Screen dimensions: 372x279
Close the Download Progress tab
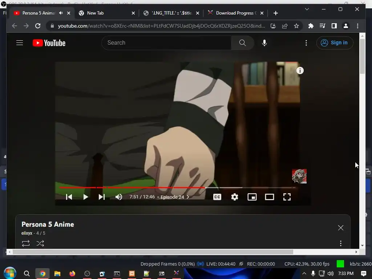262,13
